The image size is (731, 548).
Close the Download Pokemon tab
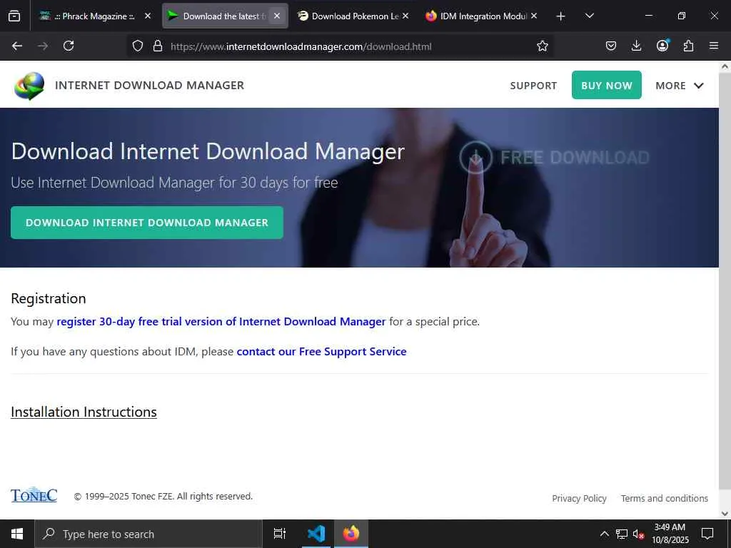405,16
